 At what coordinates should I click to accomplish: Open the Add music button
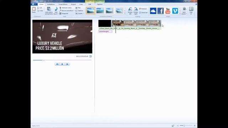click(x=56, y=11)
